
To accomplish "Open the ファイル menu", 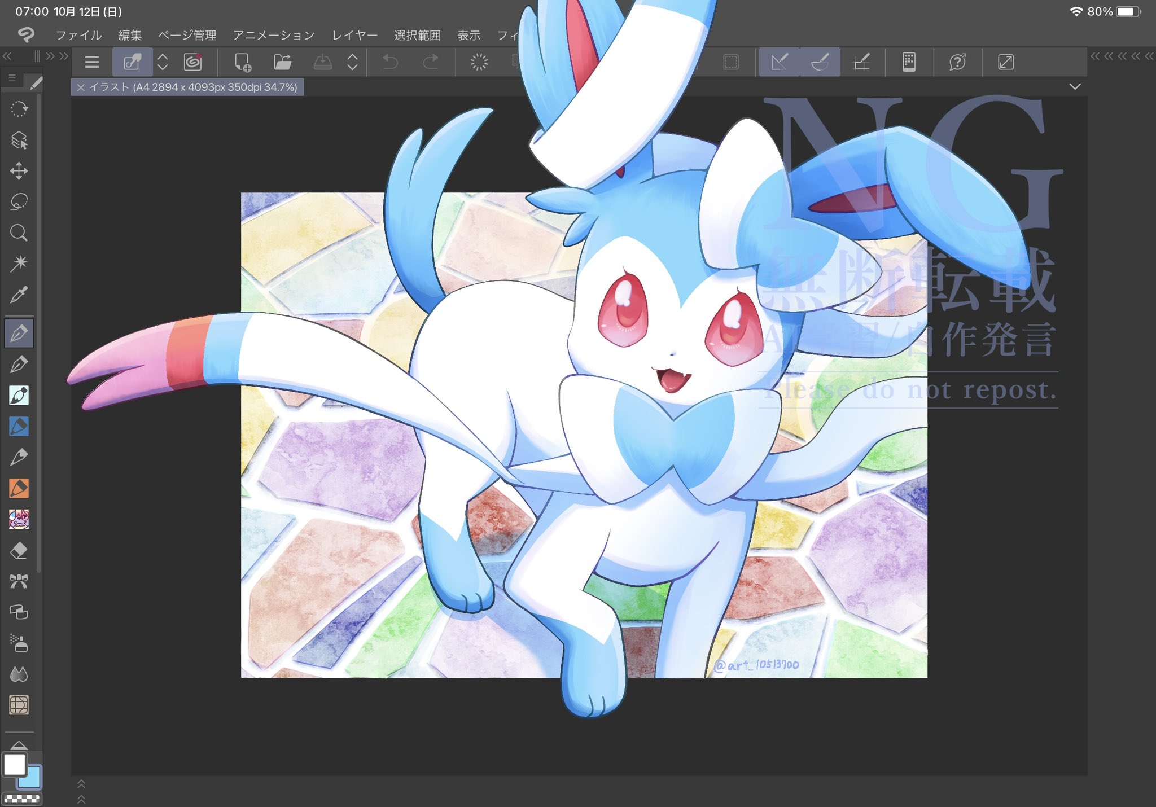I will [x=78, y=35].
